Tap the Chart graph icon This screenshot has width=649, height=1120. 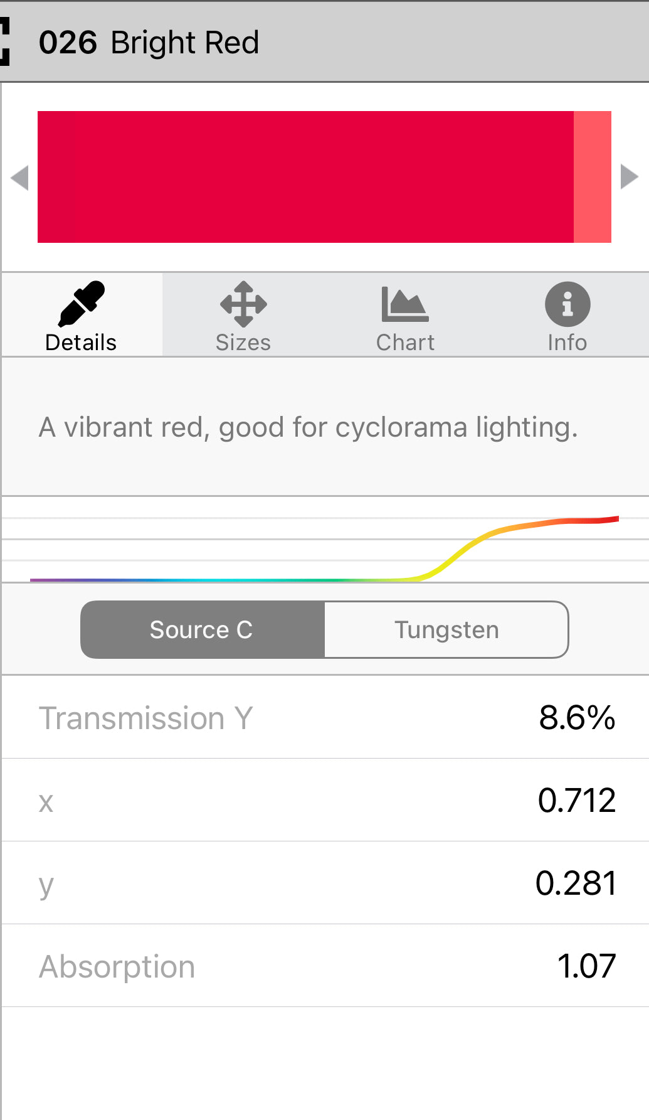coord(405,304)
